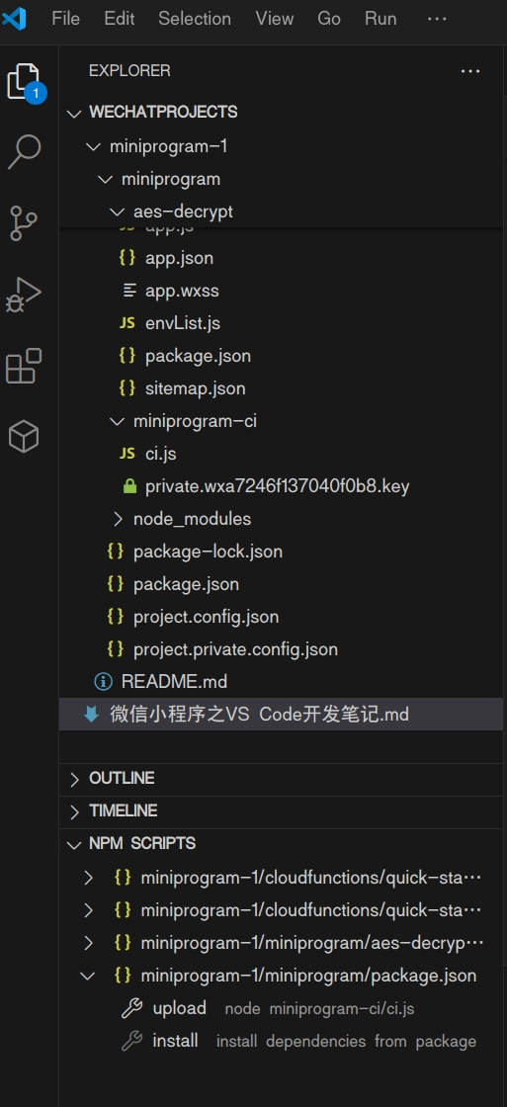Open README.md file

pyautogui.click(x=174, y=681)
